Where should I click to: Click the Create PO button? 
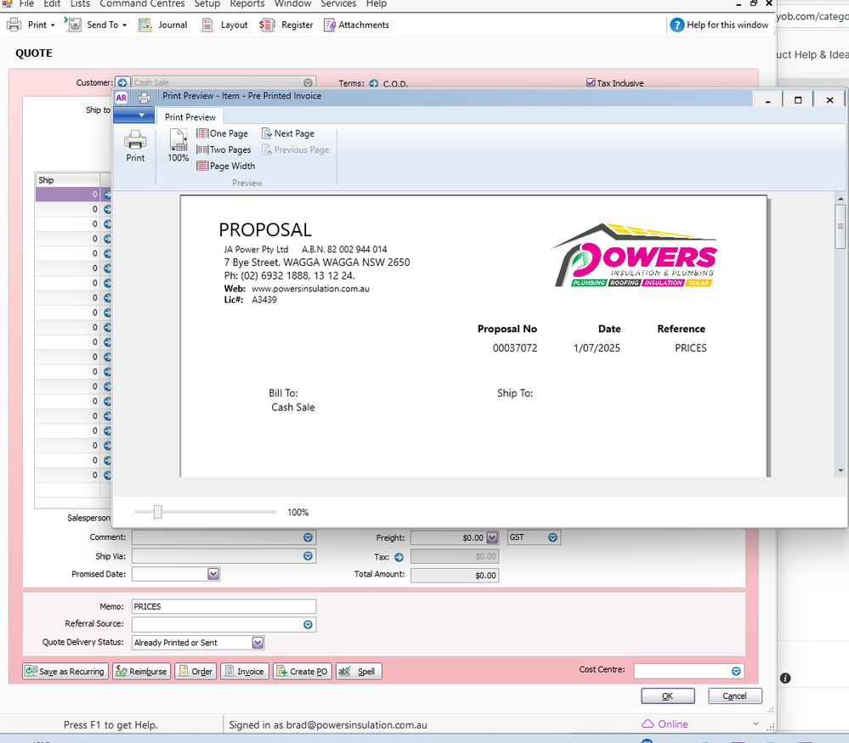(302, 671)
